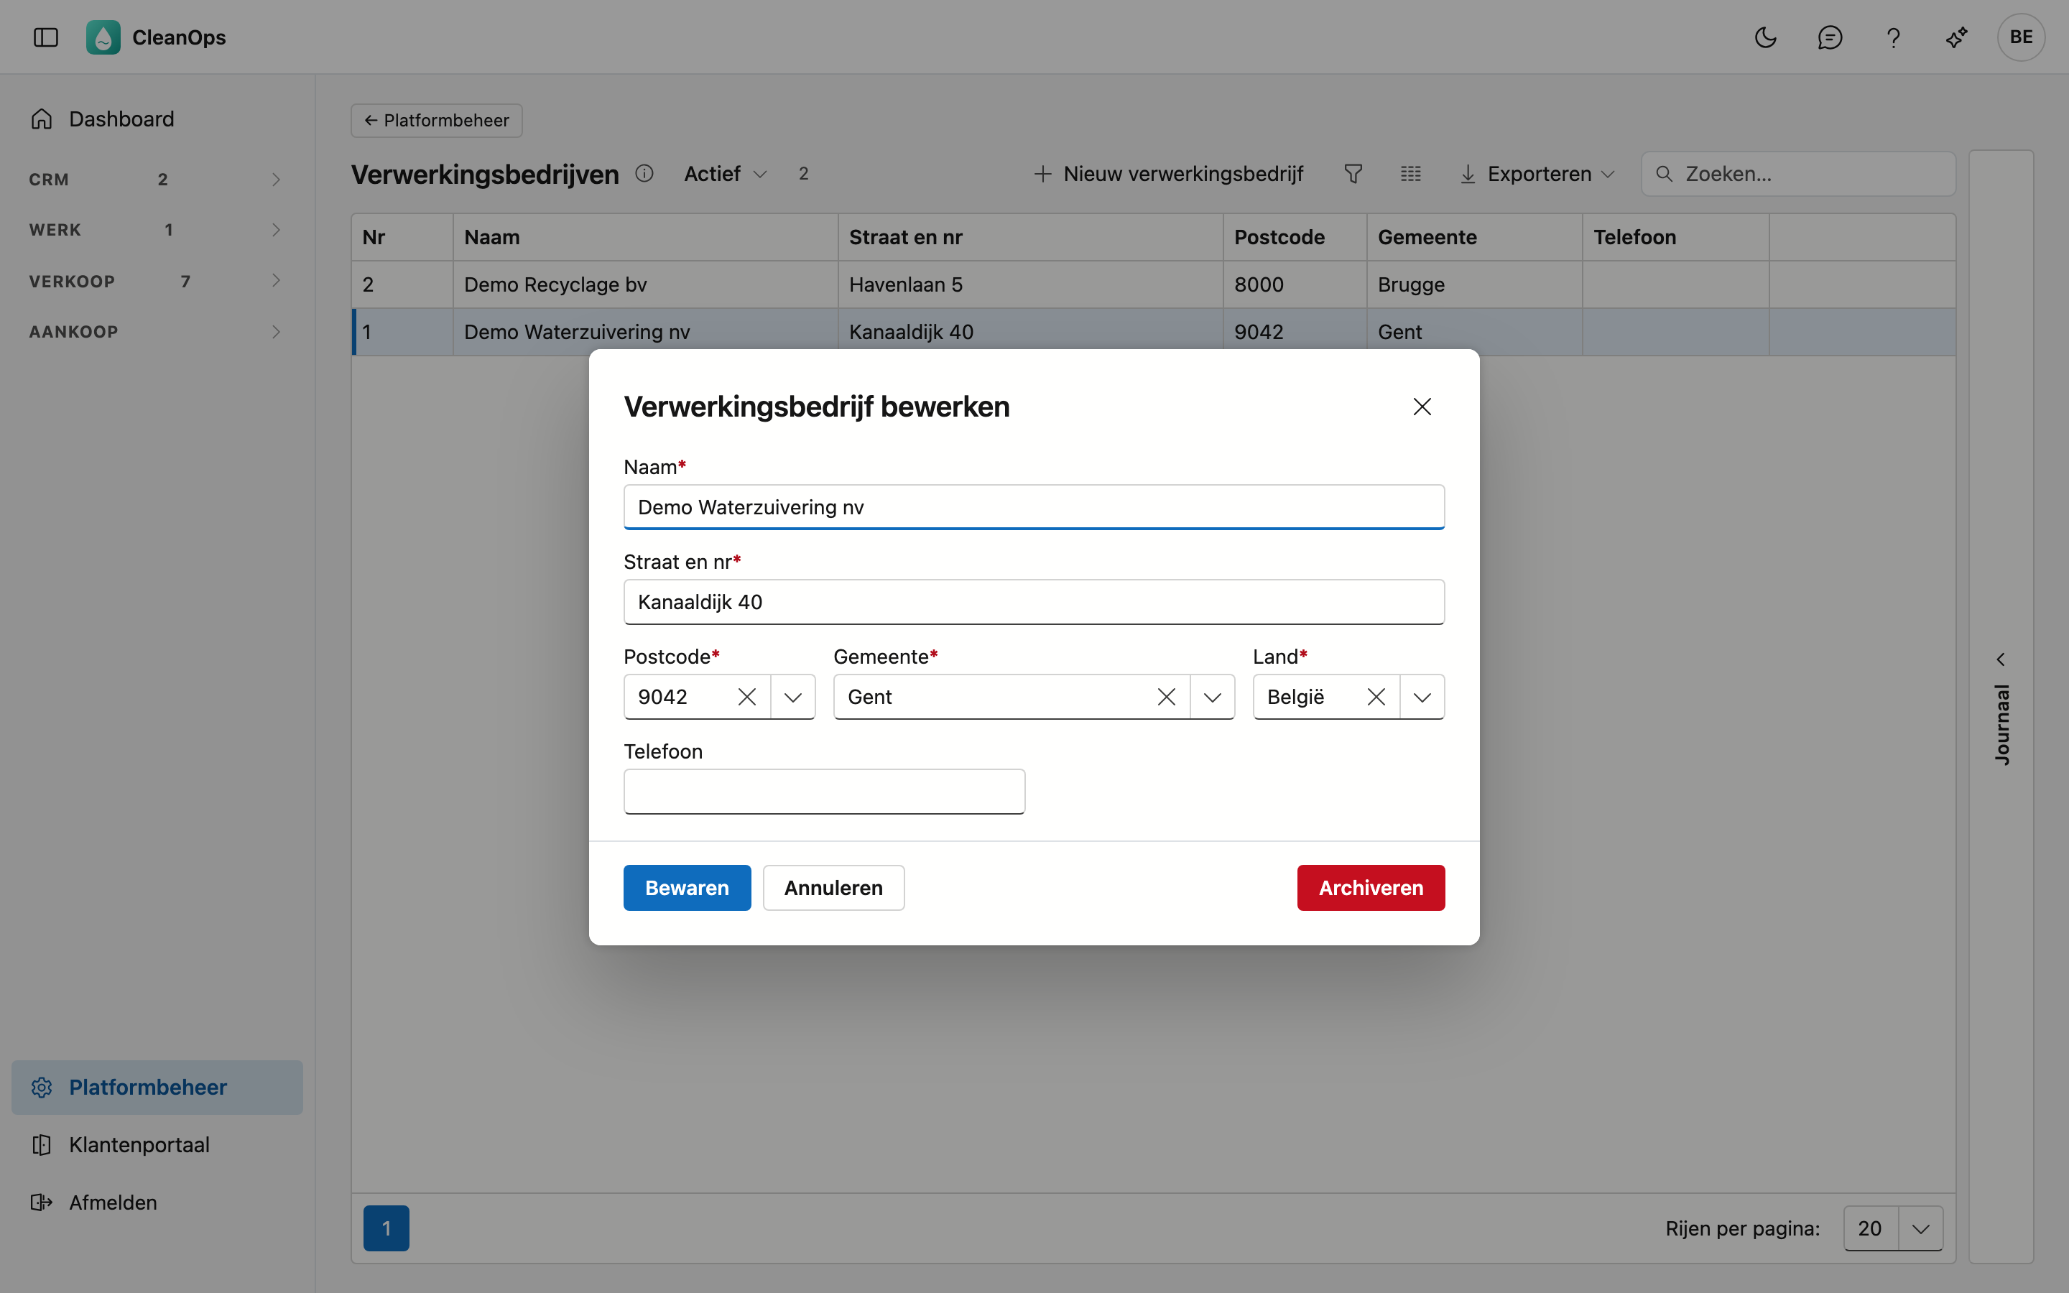
Task: Clear the Gemeente Gent value
Action: tap(1166, 697)
